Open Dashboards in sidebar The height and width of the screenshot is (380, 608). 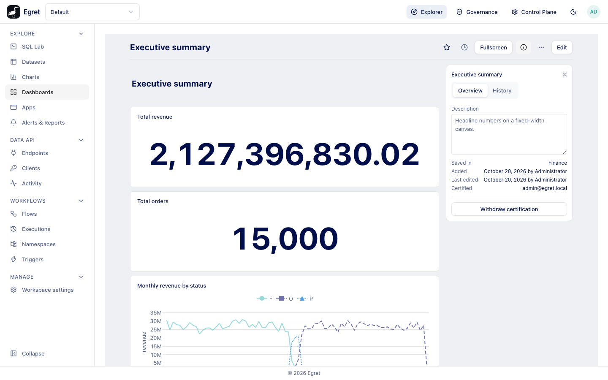(47, 92)
